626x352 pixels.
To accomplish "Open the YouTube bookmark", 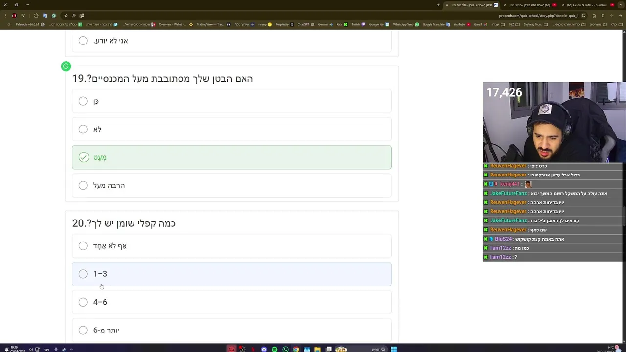I will (462, 24).
